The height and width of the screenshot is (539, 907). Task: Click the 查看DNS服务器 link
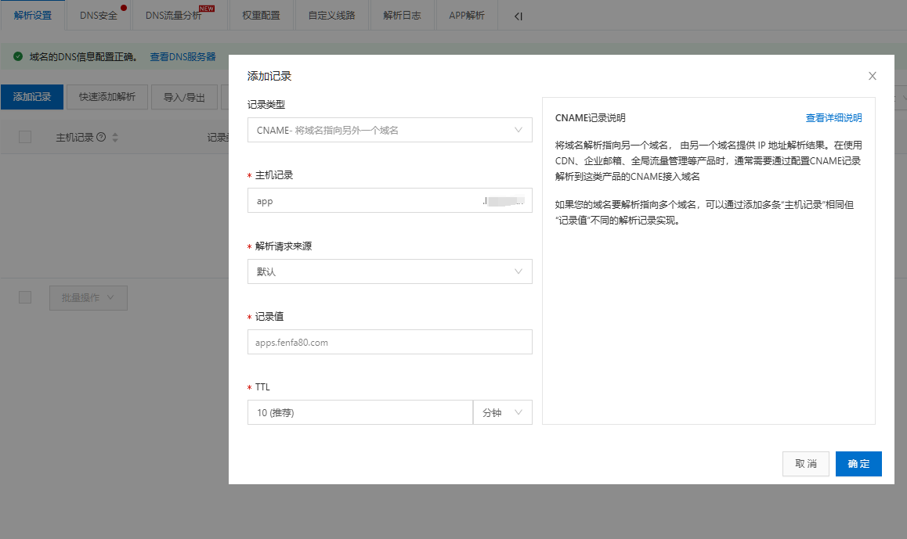(182, 57)
